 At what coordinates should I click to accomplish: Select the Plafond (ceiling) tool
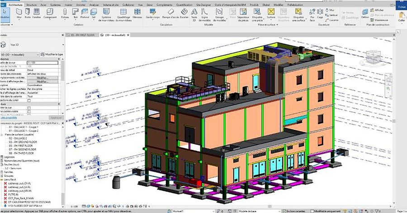coord(85,14)
